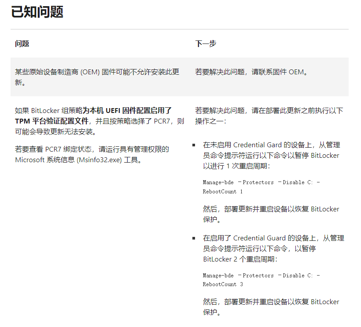Screen dimensions: 361x327
Task: Click the last 然后，部署更新并重启设备 line
Action: pos(271,302)
